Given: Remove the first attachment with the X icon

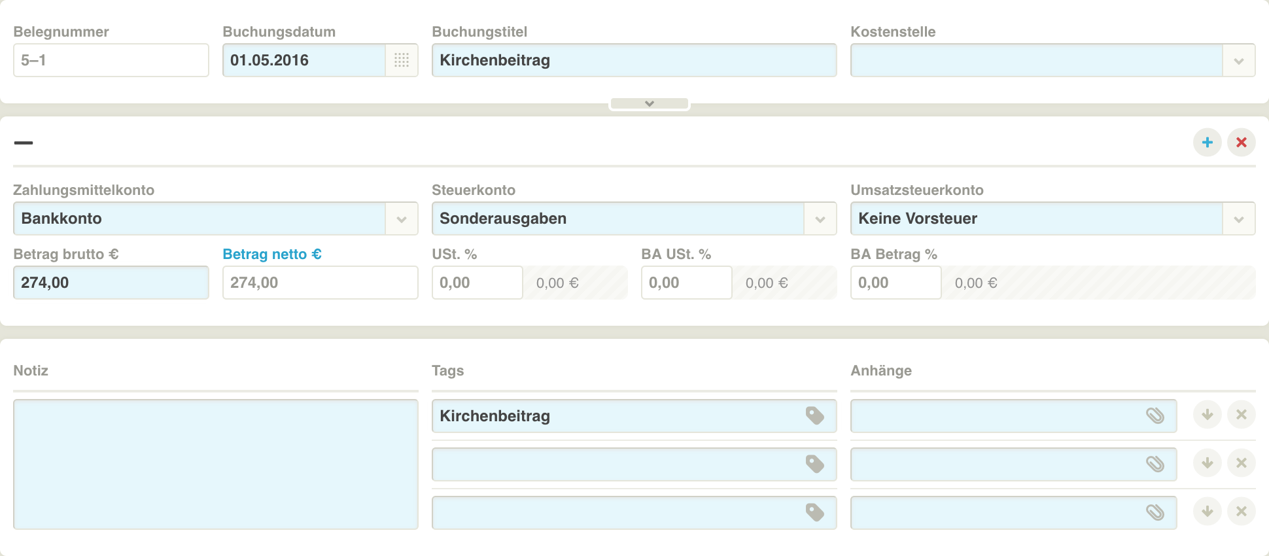Looking at the screenshot, I should (x=1241, y=415).
